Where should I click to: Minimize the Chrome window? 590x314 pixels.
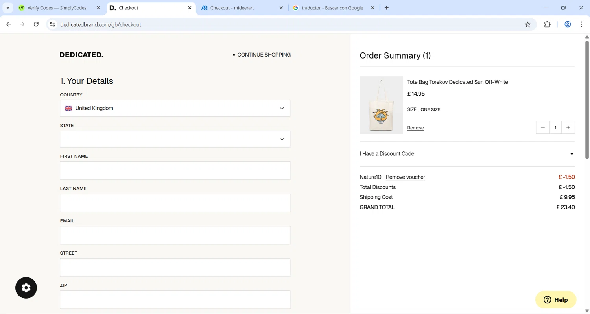tap(546, 7)
